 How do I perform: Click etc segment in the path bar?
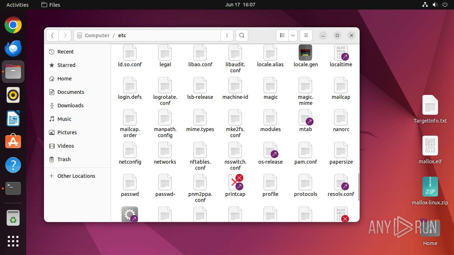pyautogui.click(x=122, y=35)
